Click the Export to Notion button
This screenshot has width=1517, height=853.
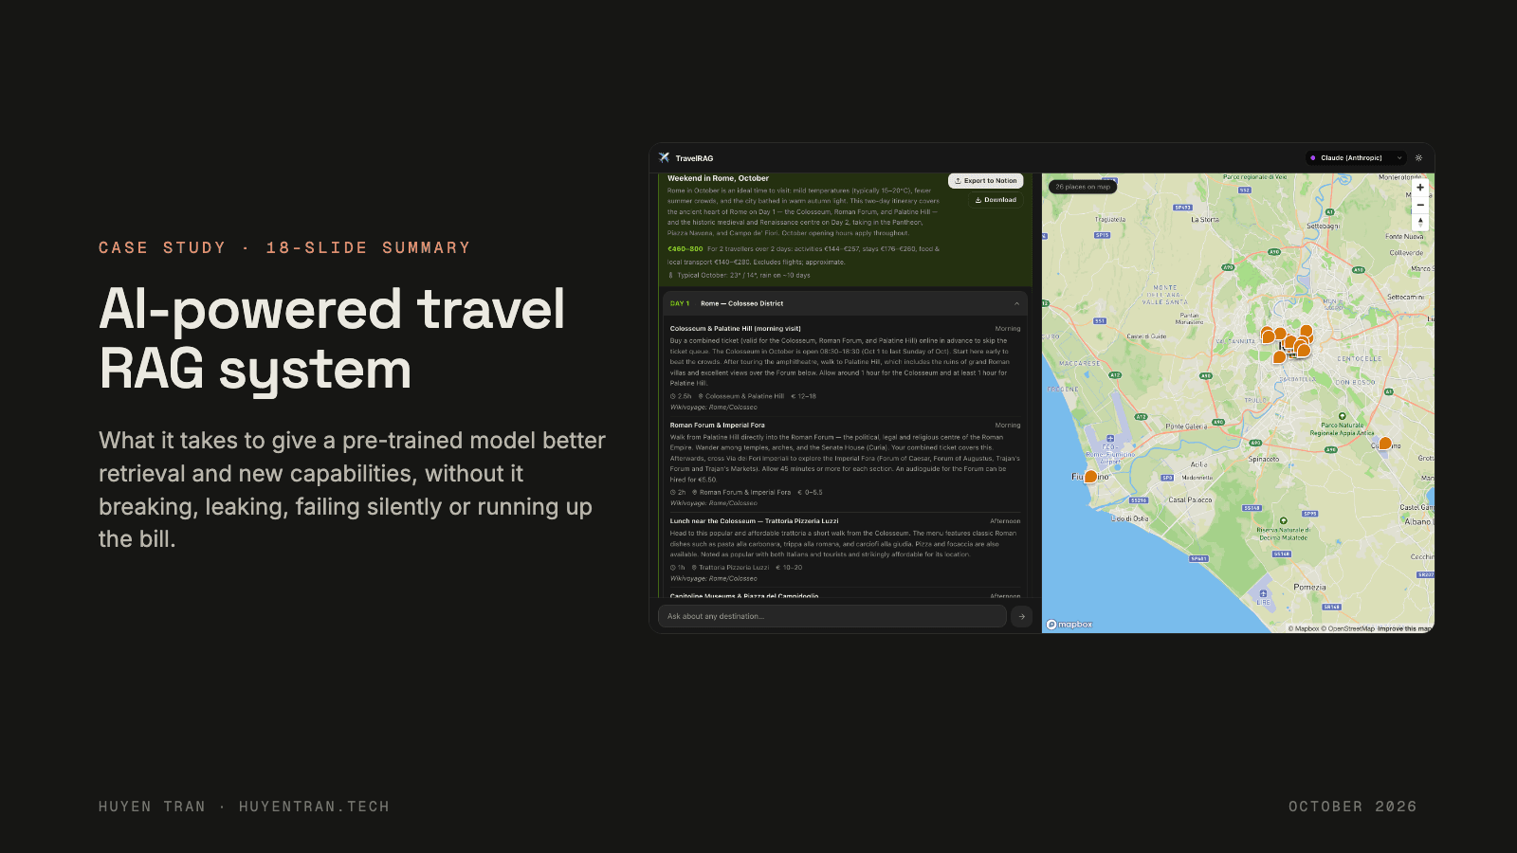click(985, 181)
